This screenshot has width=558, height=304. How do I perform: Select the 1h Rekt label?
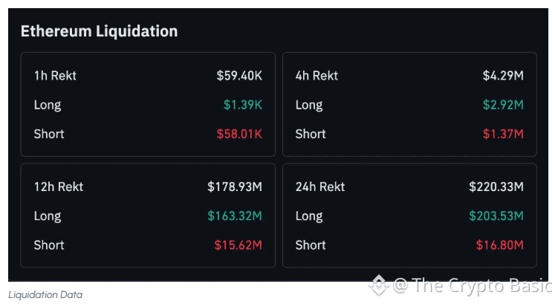55,76
